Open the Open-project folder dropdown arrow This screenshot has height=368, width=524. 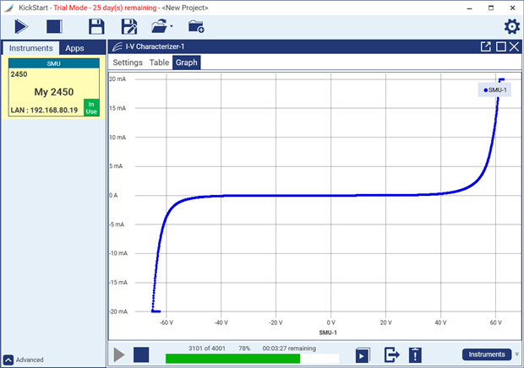[172, 27]
